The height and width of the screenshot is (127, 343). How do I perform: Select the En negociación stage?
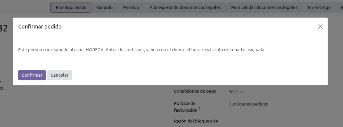(x=71, y=7)
